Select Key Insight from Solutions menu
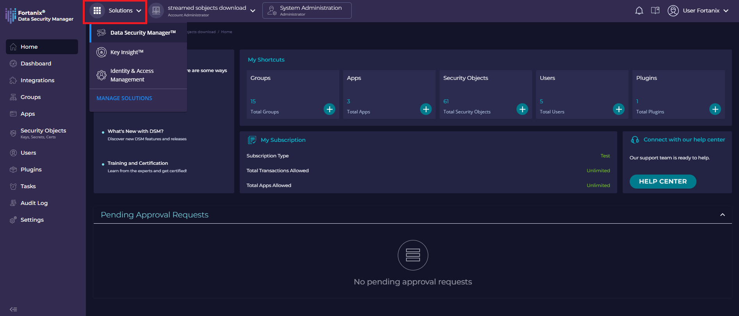The width and height of the screenshot is (739, 316). point(126,52)
